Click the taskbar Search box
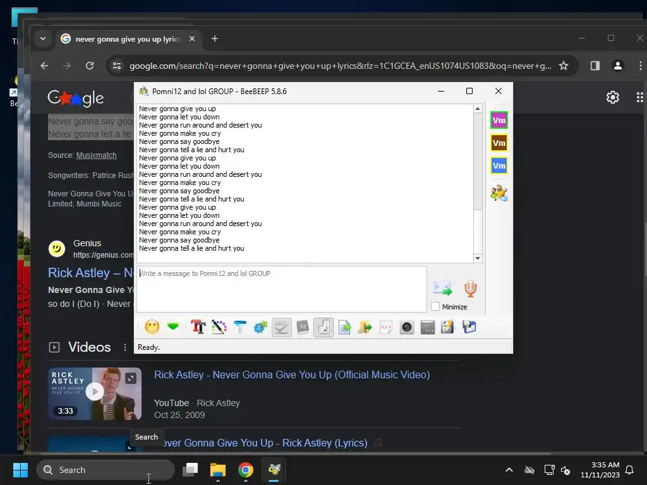The height and width of the screenshot is (485, 647). click(x=106, y=470)
